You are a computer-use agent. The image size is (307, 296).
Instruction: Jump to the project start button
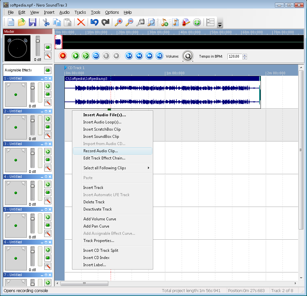(x=129, y=56)
